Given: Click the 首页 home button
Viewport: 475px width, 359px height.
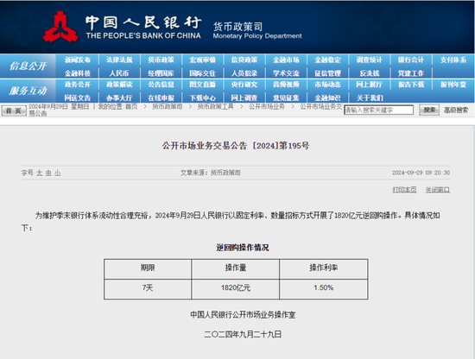Looking at the screenshot, I should pyautogui.click(x=14, y=110).
